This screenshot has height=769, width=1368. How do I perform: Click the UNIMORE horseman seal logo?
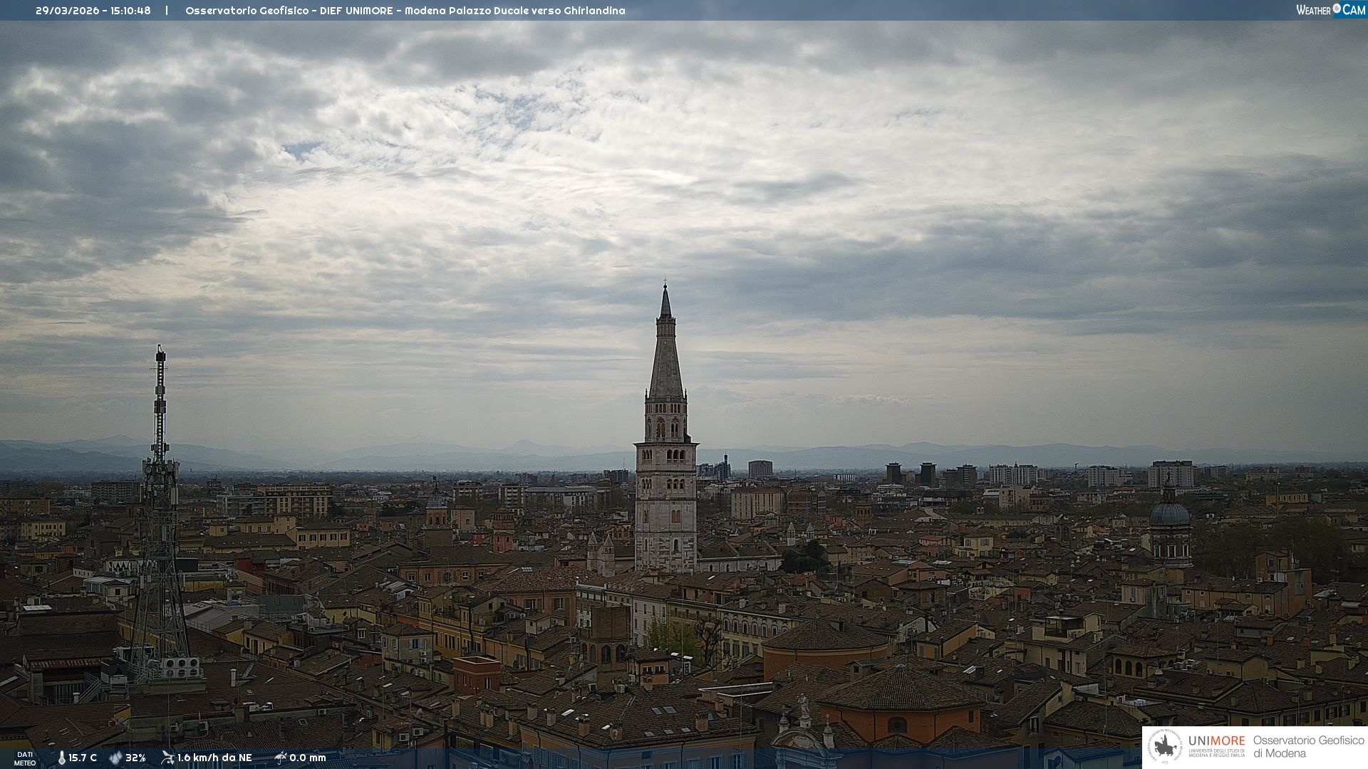[x=1165, y=747]
